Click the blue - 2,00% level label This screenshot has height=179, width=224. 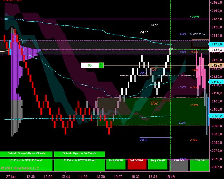tap(182, 87)
